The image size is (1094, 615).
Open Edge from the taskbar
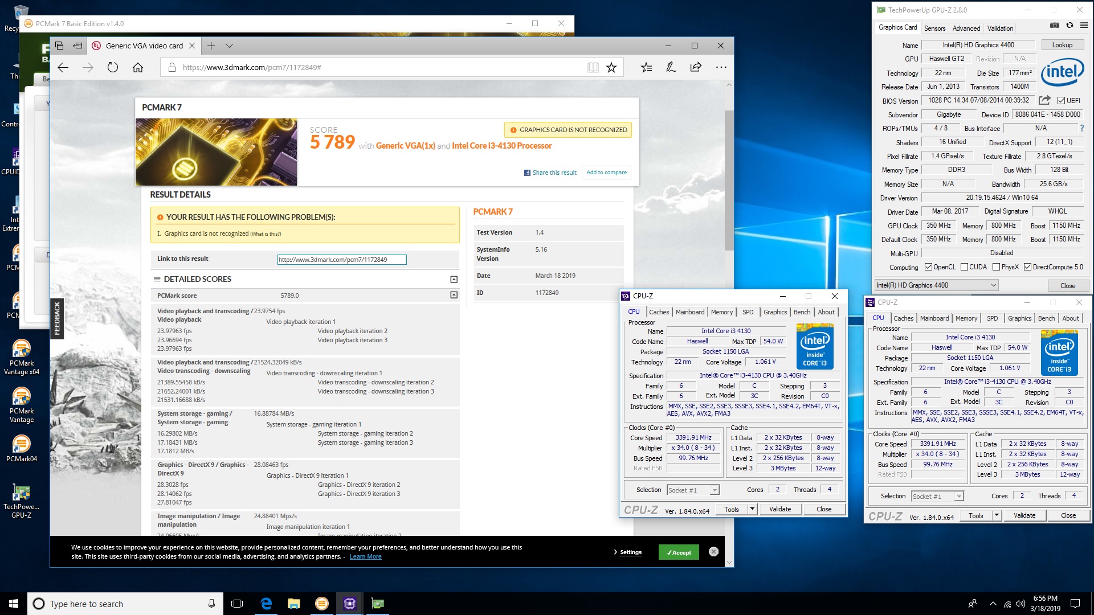[x=266, y=604]
